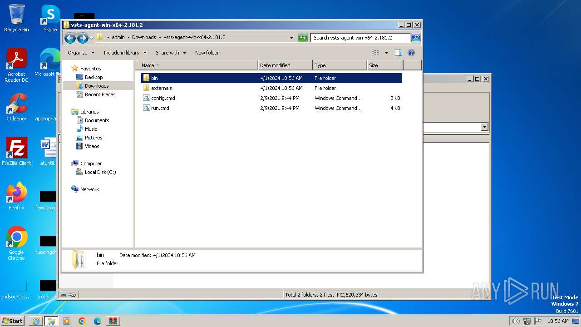
Task: Click the search magnifier icon
Action: [x=415, y=38]
